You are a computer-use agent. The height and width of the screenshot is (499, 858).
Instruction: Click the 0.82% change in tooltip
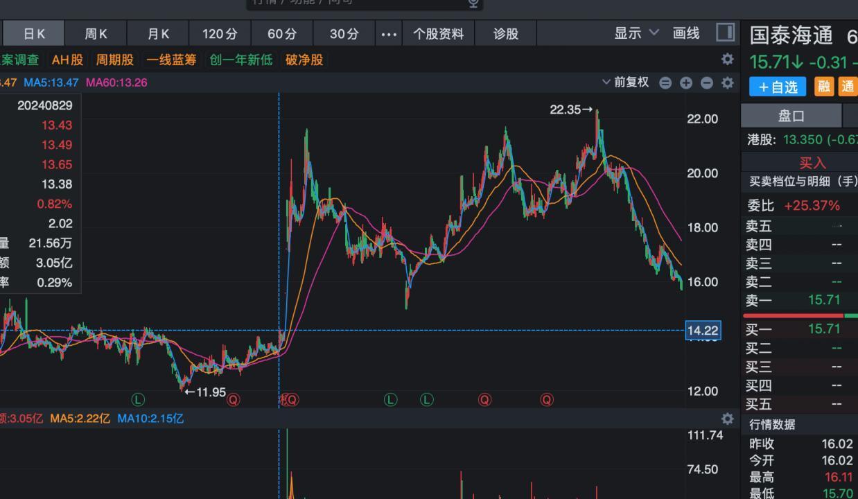point(55,204)
